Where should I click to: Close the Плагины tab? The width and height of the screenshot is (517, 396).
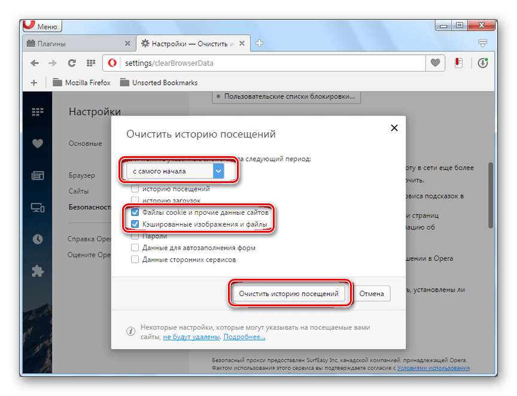click(x=127, y=44)
